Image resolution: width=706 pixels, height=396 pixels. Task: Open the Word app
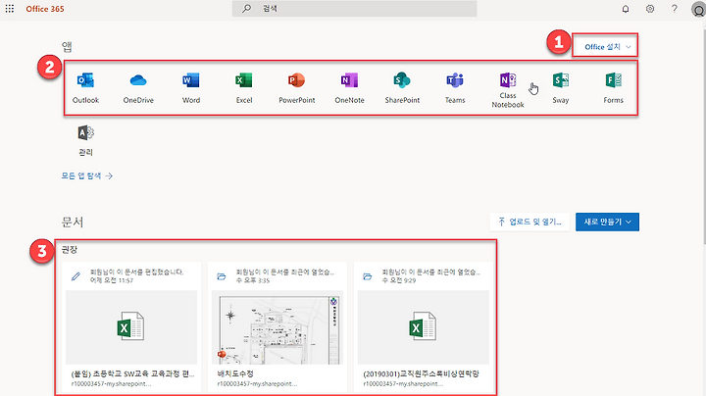tap(191, 88)
